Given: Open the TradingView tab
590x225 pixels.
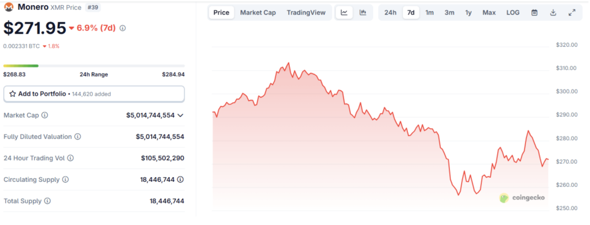Looking at the screenshot, I should pyautogui.click(x=306, y=13).
